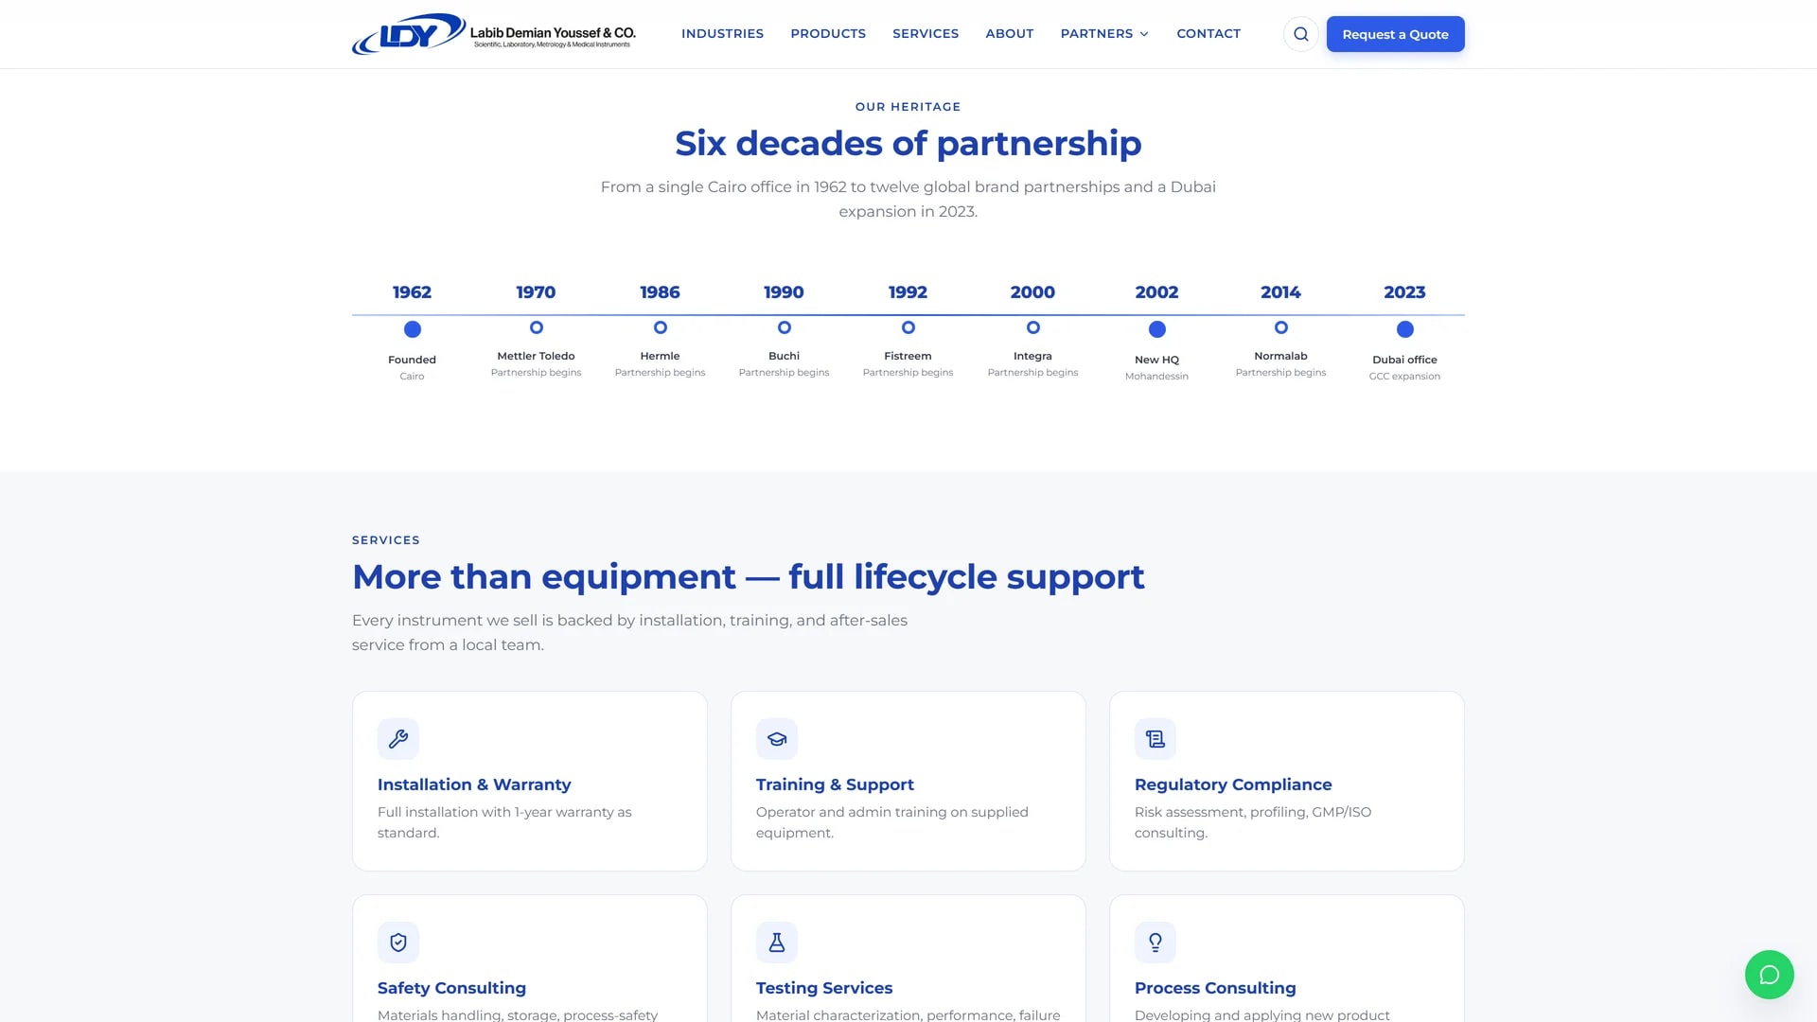This screenshot has width=1817, height=1022.
Task: Open the Testing Services card title
Action: pos(824,988)
